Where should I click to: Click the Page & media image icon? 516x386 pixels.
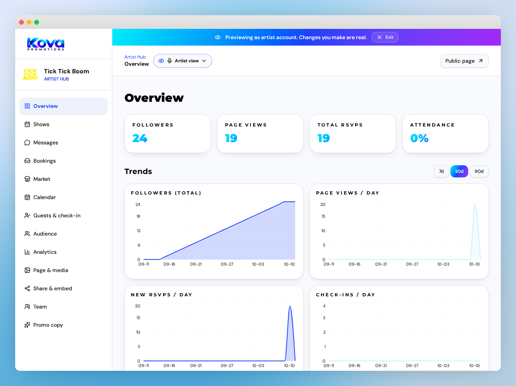coord(27,270)
